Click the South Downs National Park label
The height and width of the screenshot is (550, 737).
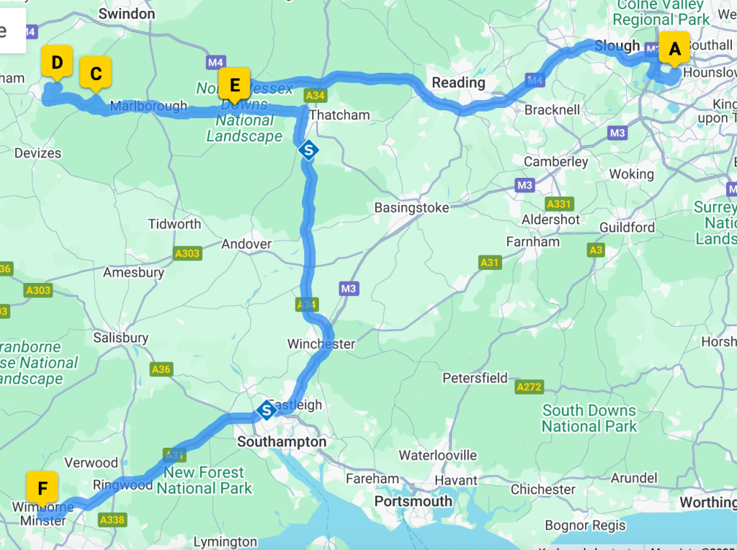(x=589, y=418)
